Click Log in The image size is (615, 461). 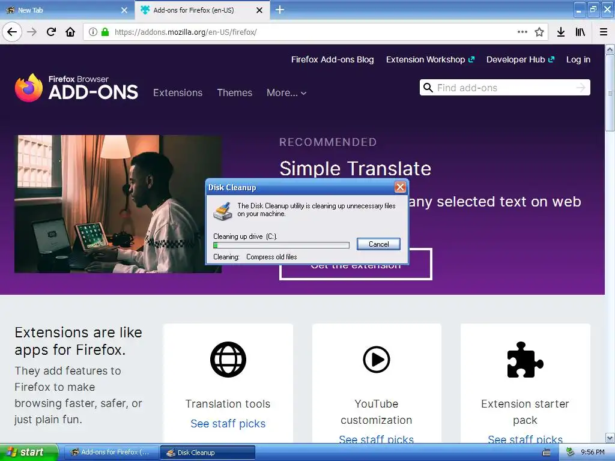click(x=578, y=59)
